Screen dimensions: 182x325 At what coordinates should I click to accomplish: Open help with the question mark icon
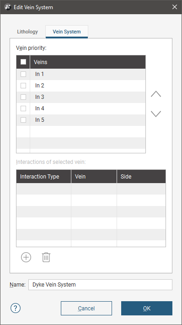pyautogui.click(x=16, y=308)
